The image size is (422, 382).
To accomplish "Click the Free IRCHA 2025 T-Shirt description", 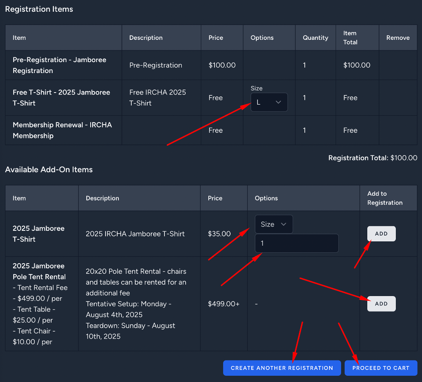I will click(x=157, y=98).
